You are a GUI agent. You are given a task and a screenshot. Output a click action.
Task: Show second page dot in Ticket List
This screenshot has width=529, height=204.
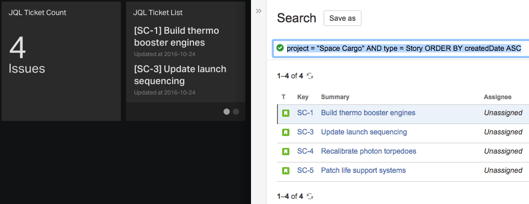coord(236,112)
